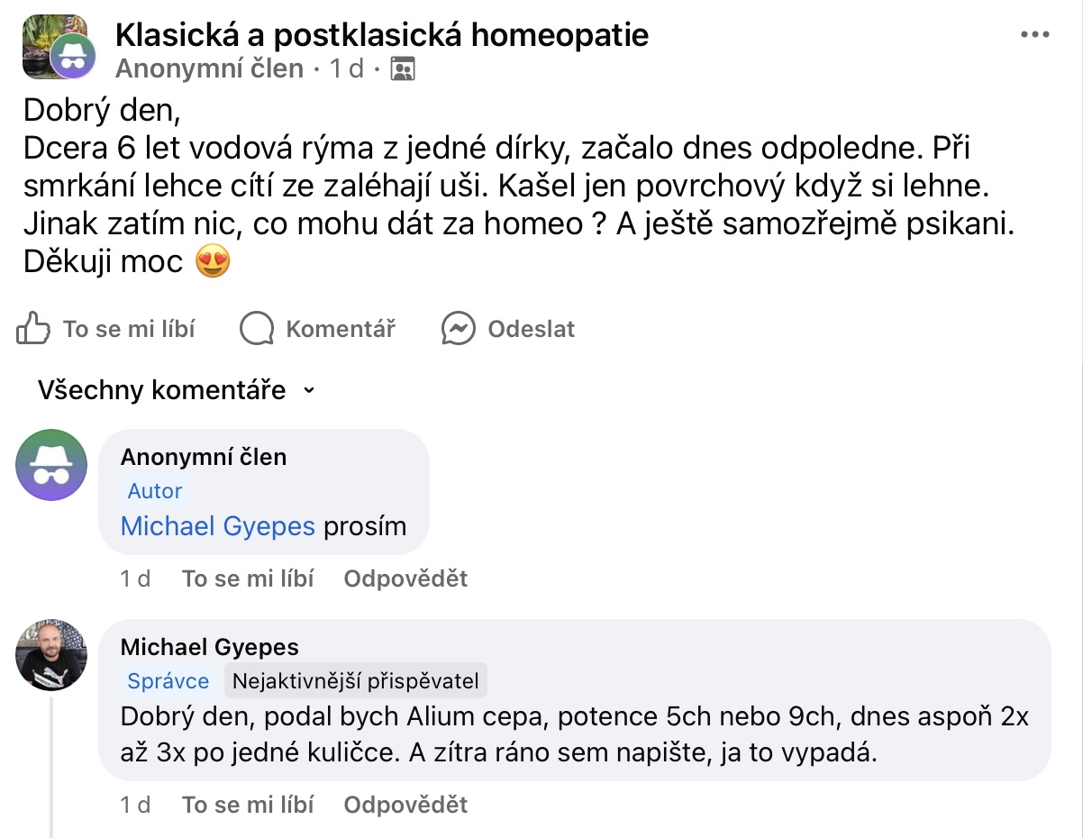Click the thumbs-up like icon on post
Screen dimensions: 1083x838
(33, 330)
